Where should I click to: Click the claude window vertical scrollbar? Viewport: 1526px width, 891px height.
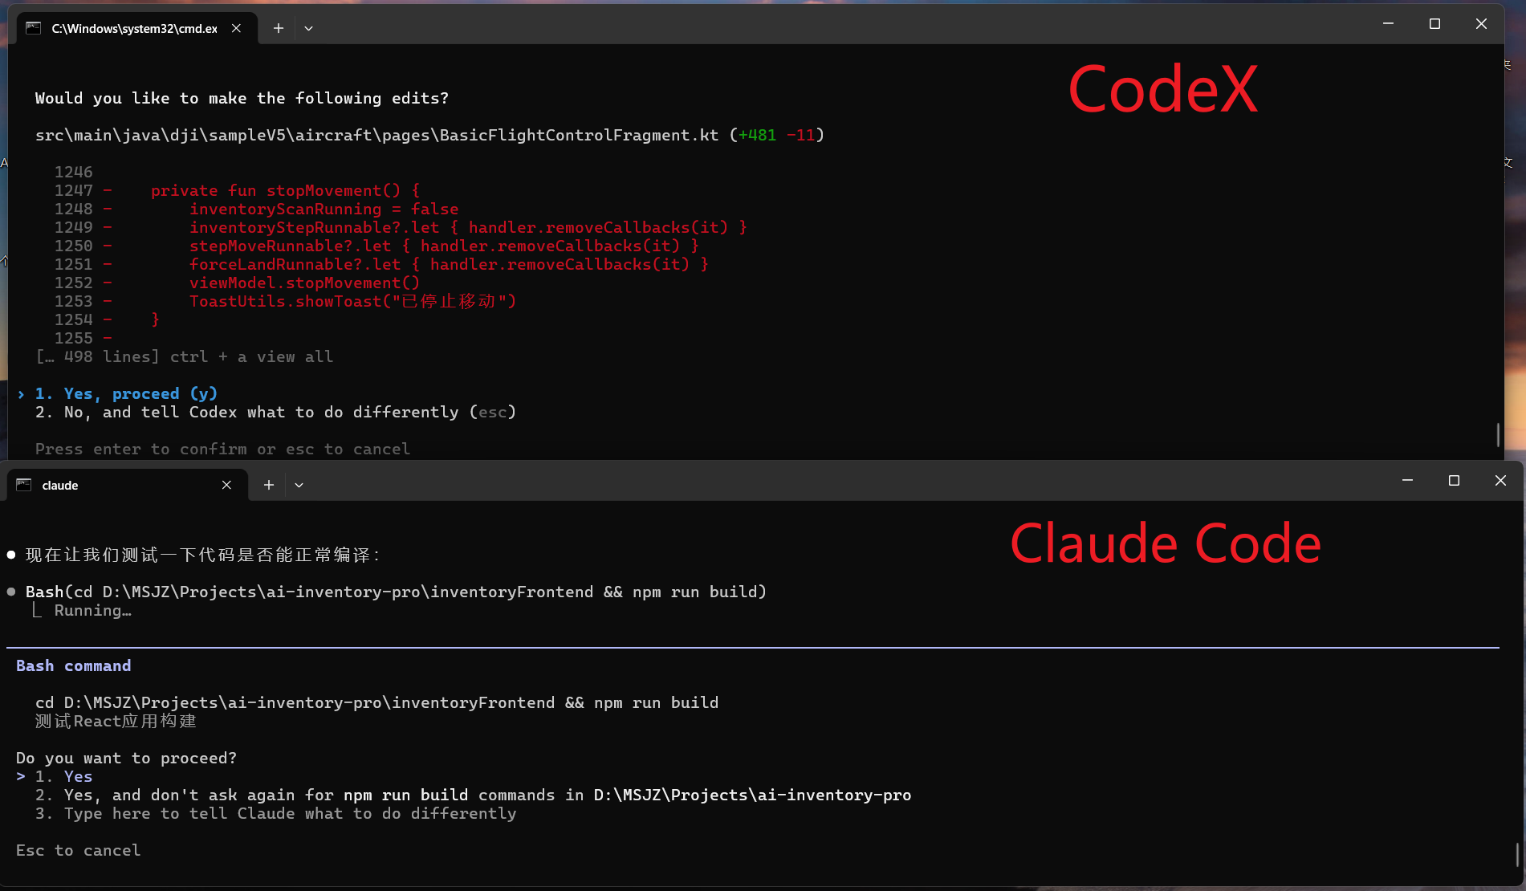click(1517, 854)
